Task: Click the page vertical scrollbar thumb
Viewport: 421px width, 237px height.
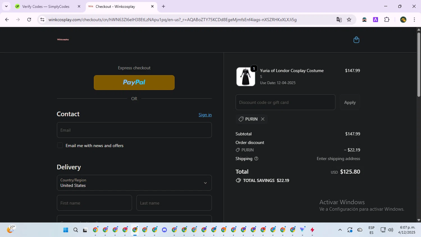Action: point(418,65)
